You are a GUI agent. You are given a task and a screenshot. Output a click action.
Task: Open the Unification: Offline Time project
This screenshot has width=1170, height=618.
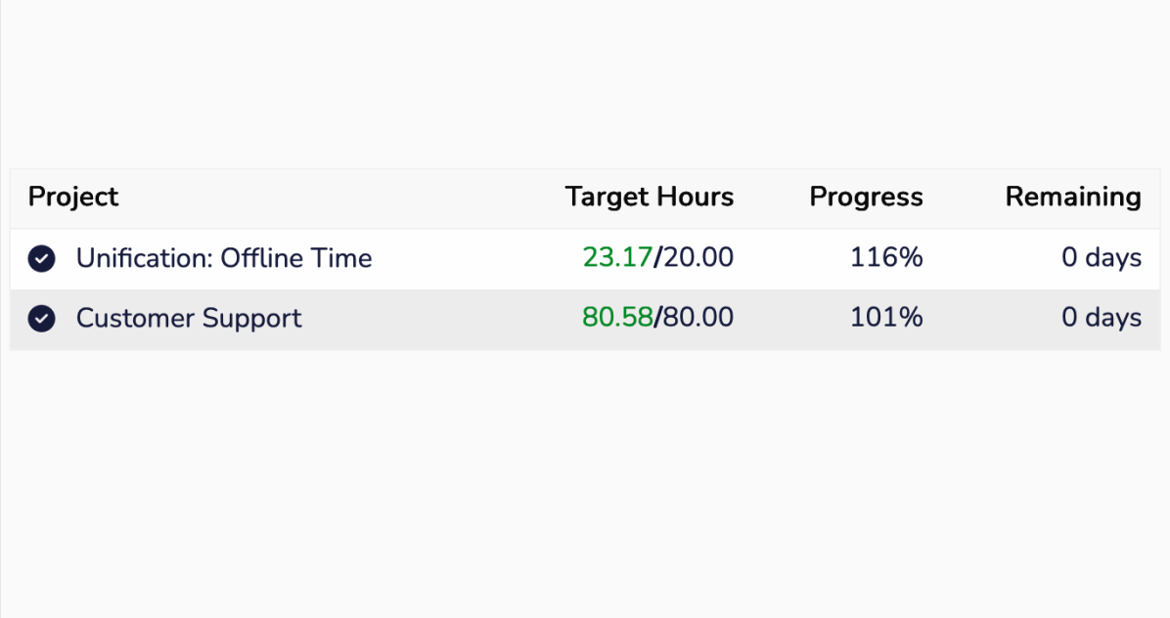coord(224,258)
